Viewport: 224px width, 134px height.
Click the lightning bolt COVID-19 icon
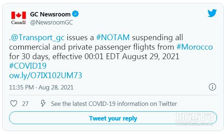pos(43,103)
